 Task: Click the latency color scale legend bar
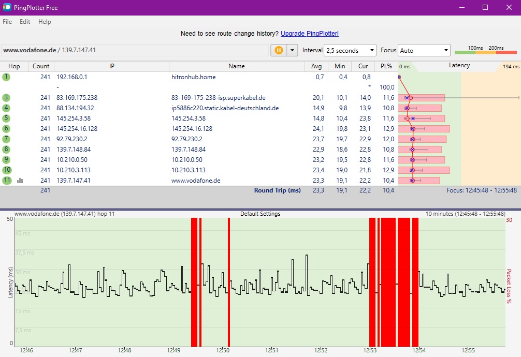point(485,52)
